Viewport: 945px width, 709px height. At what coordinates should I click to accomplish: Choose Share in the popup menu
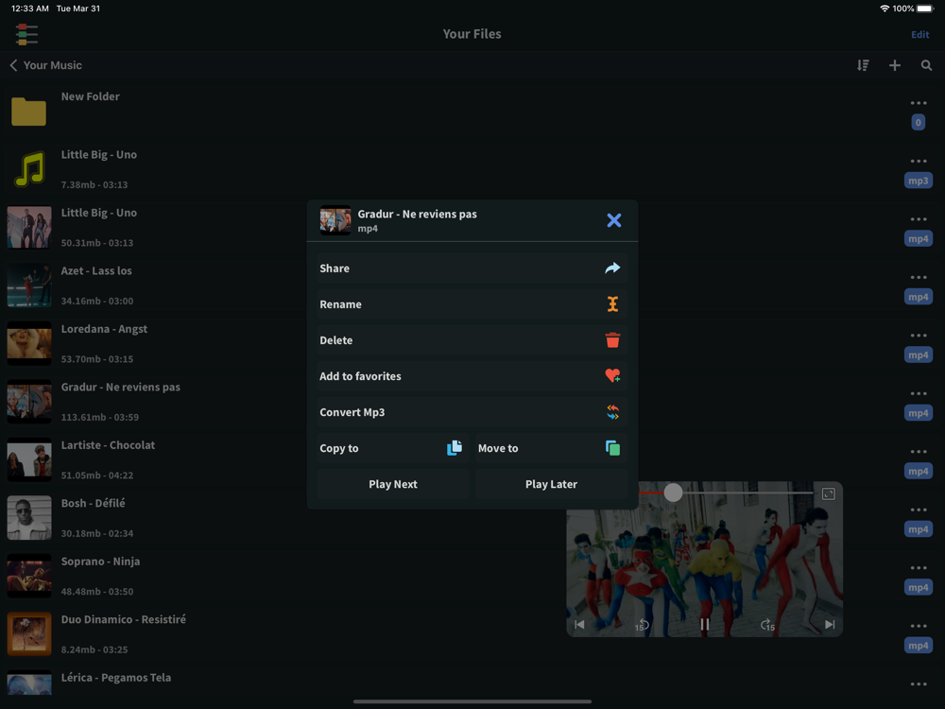tap(472, 268)
